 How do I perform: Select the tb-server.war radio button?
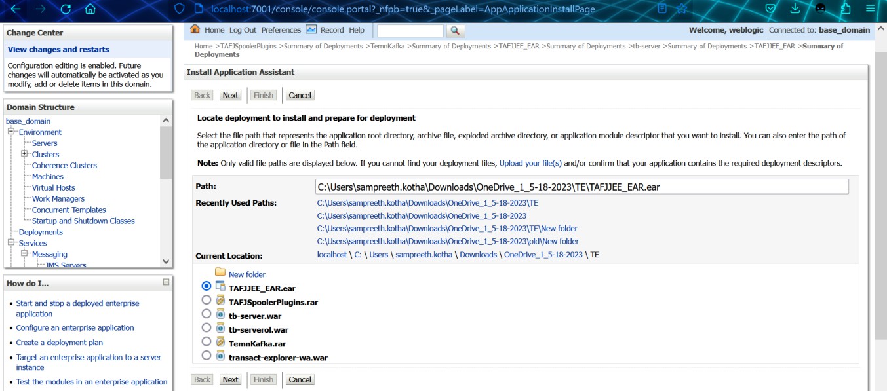pyautogui.click(x=207, y=314)
